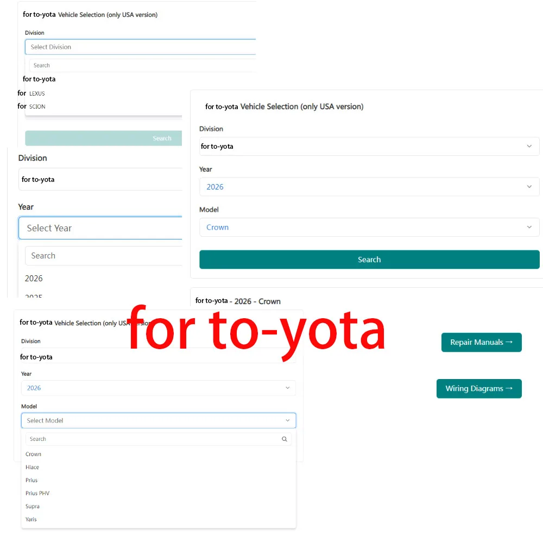Focus the Search field under Select Year

[x=103, y=256]
